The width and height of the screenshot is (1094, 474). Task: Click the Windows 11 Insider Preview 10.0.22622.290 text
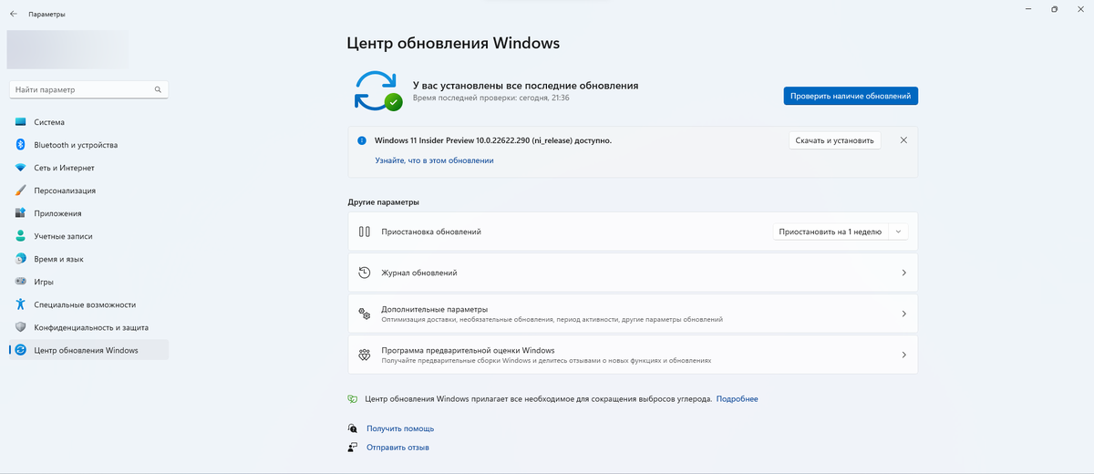(493, 140)
